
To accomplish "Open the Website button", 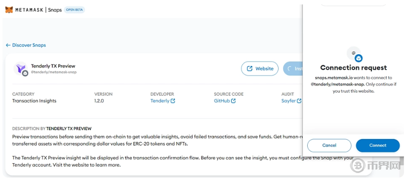I will point(260,69).
